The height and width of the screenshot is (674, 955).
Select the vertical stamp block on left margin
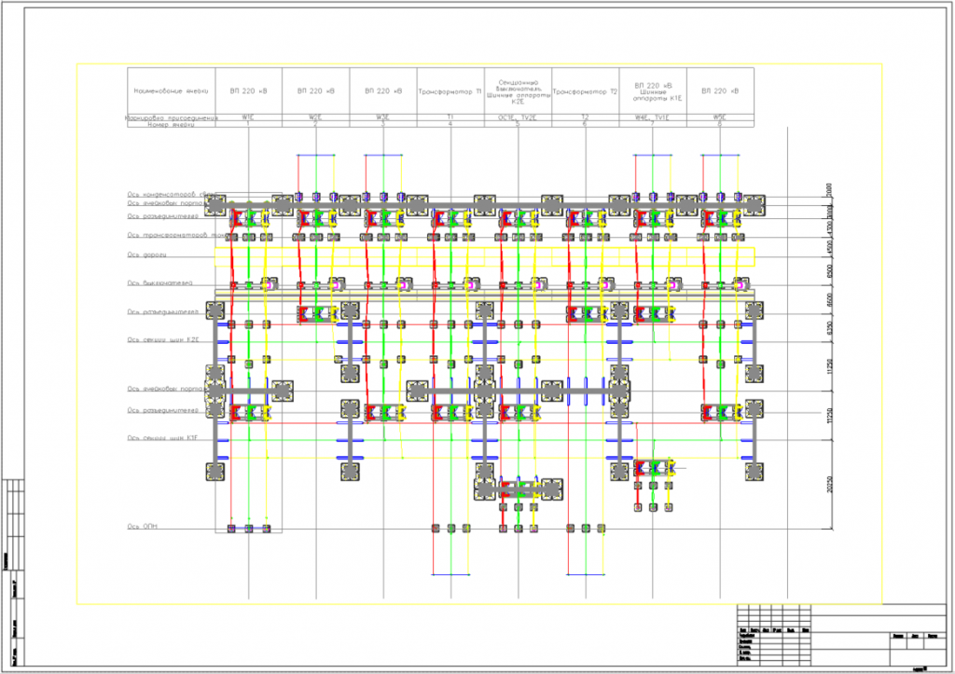coord(13,571)
